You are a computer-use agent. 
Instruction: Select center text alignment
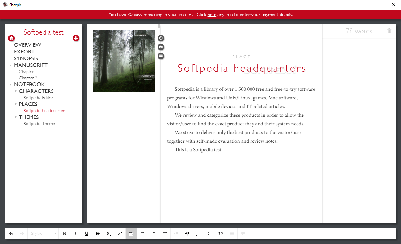click(x=142, y=233)
